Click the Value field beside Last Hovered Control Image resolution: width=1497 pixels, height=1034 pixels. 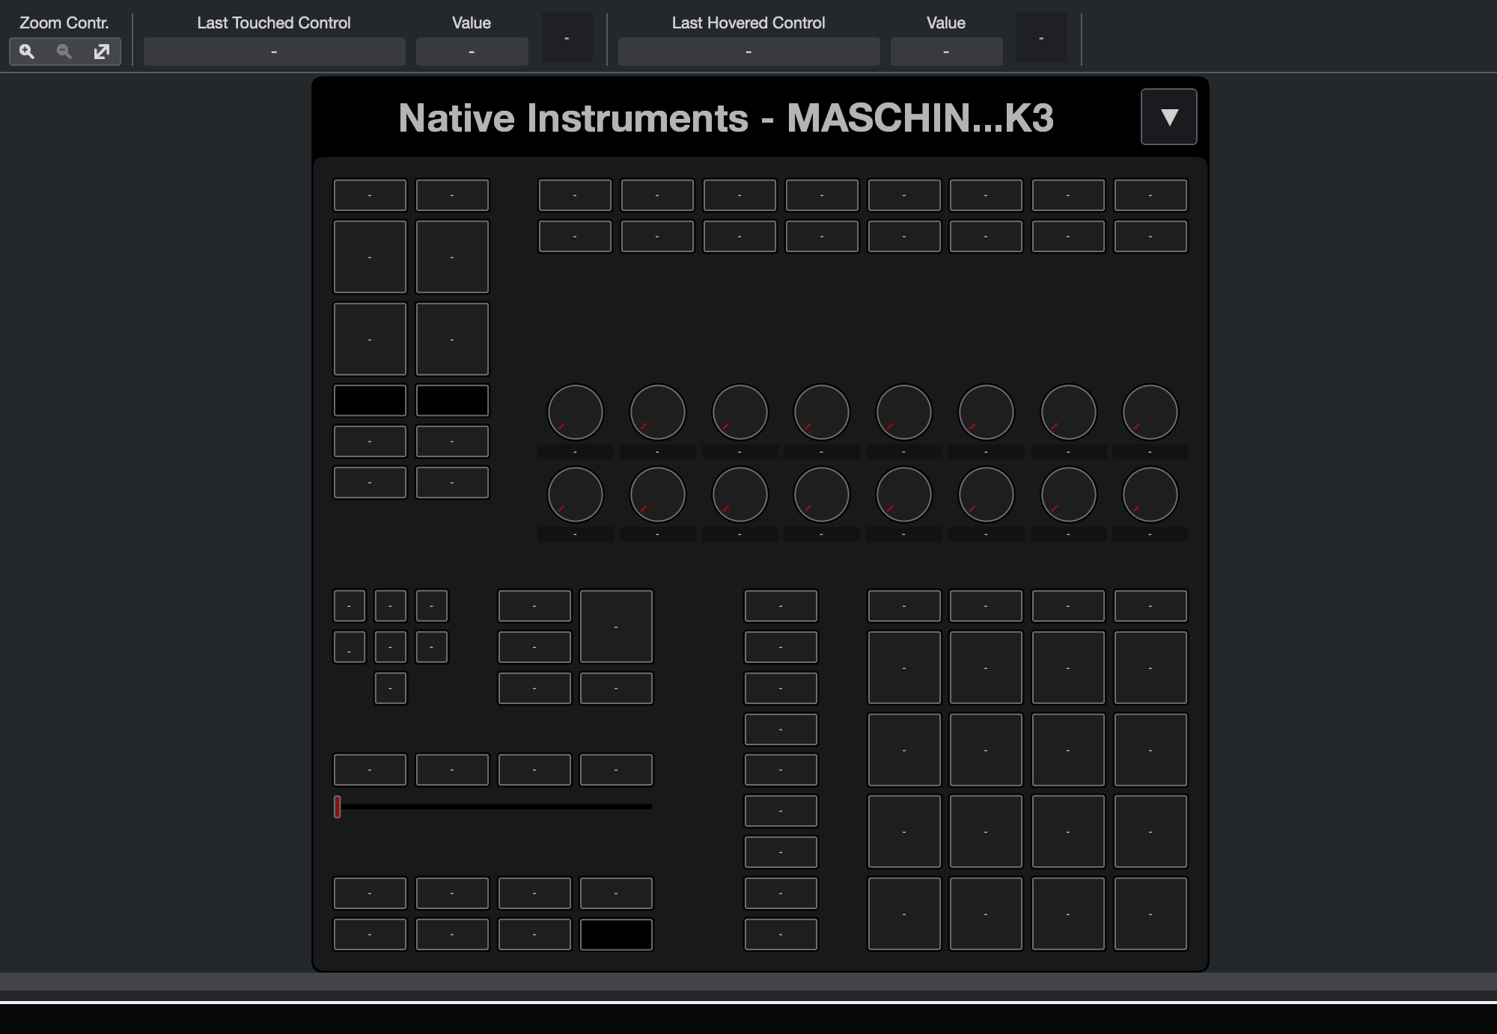946,52
